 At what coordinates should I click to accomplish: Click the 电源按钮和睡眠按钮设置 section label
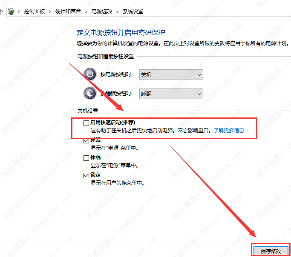coord(106,56)
